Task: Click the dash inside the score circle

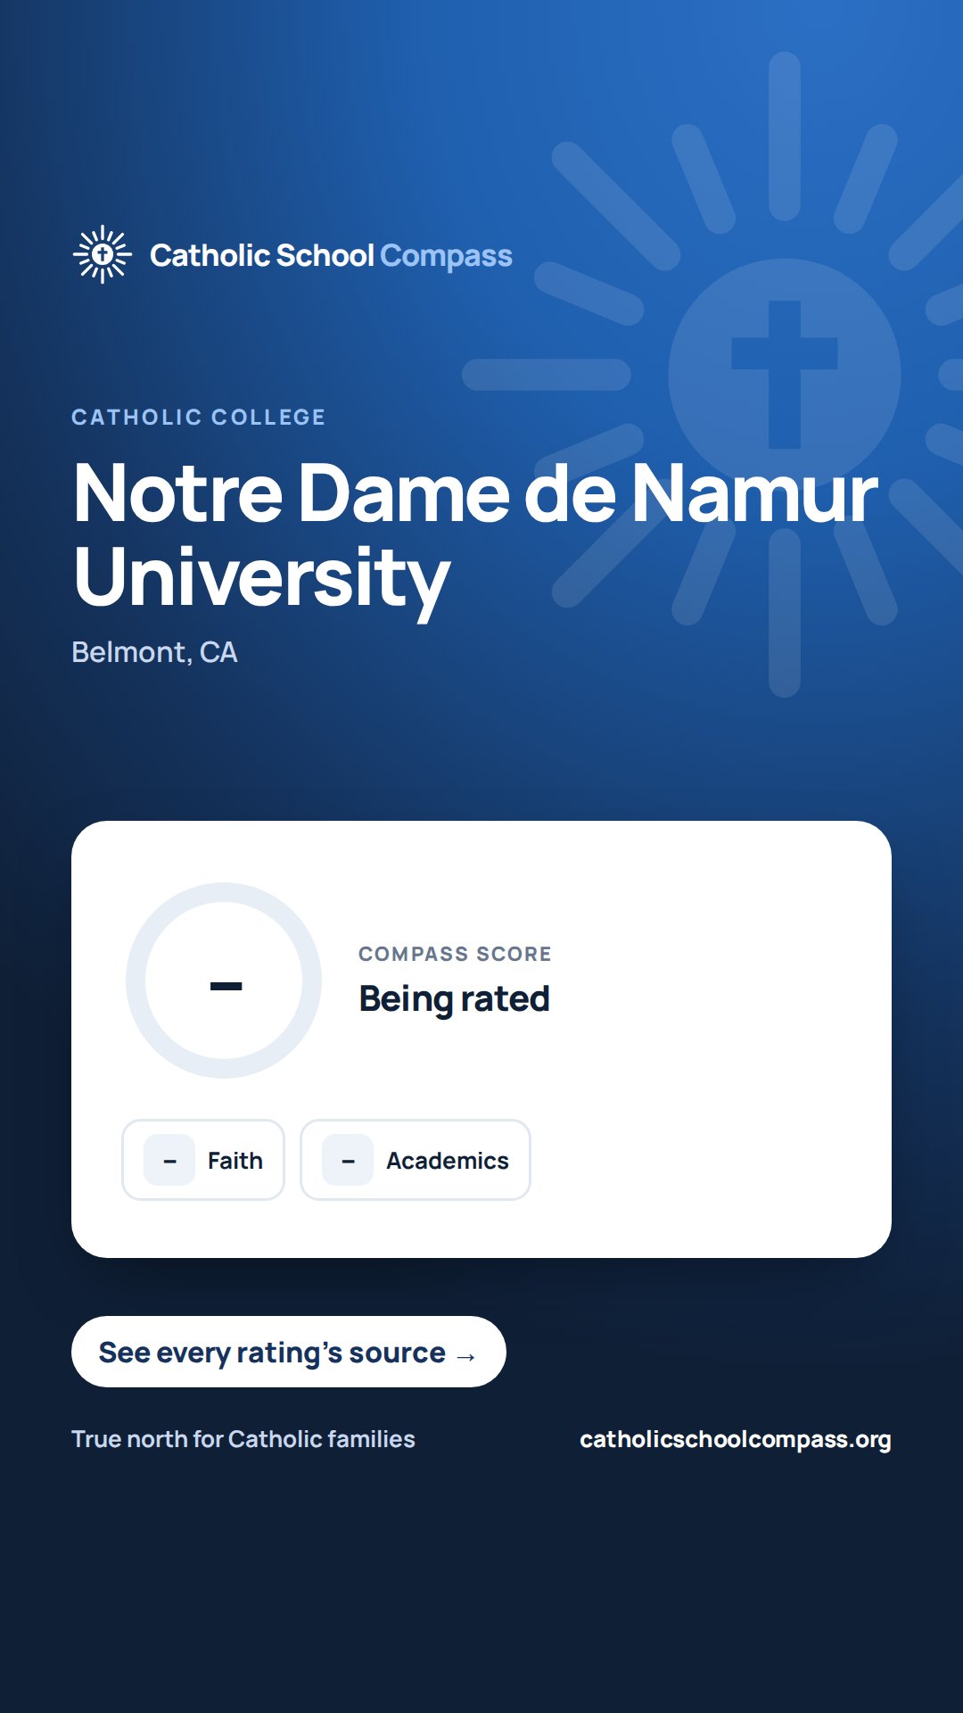Action: pyautogui.click(x=226, y=986)
